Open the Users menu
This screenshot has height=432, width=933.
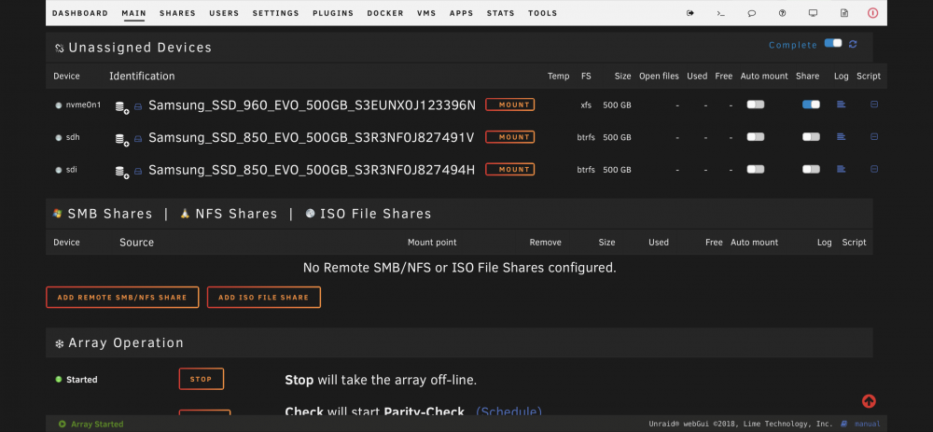point(224,13)
